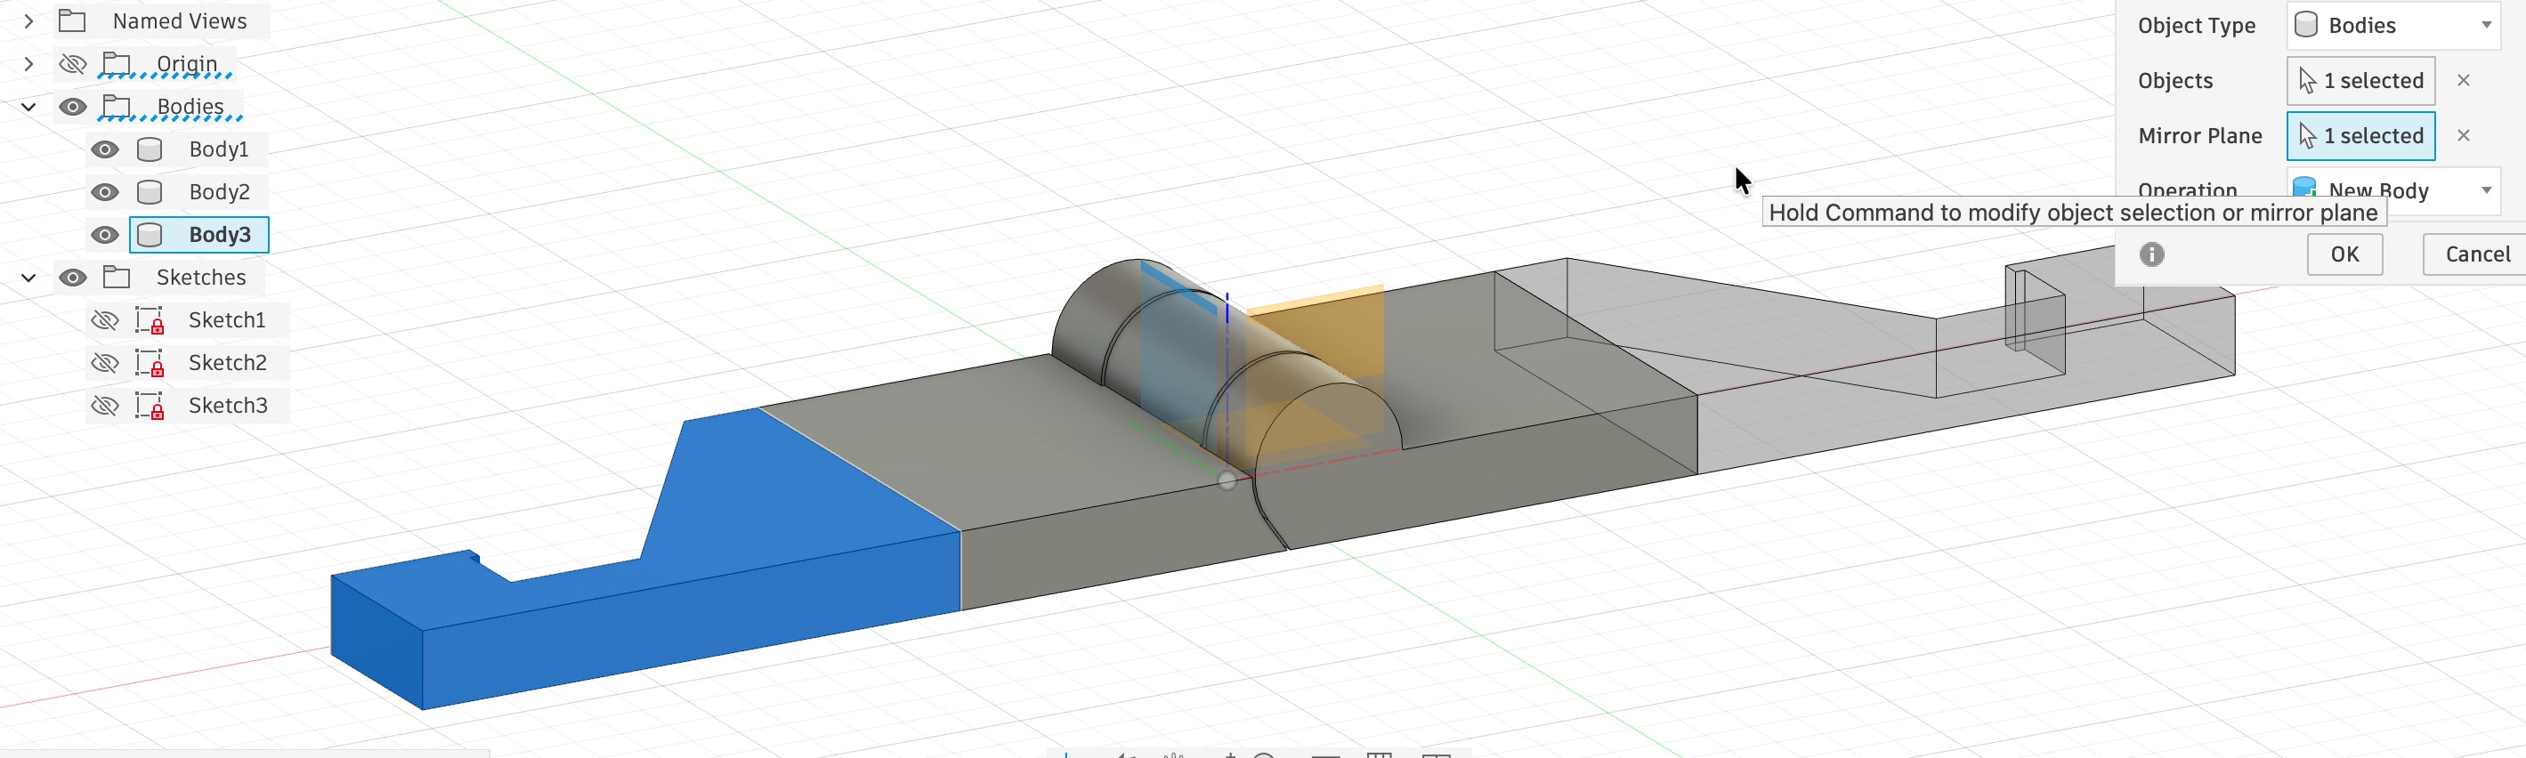Viewport: 2526px width, 758px height.
Task: Activate the Objects '1 selected' selector
Action: pyautogui.click(x=2360, y=80)
